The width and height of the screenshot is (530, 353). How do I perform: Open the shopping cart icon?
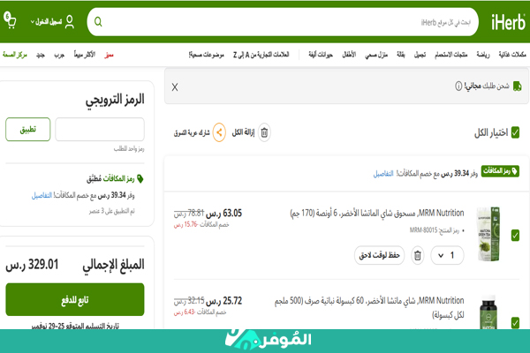click(10, 21)
